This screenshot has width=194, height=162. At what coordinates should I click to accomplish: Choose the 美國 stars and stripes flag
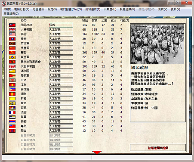tap(12, 34)
